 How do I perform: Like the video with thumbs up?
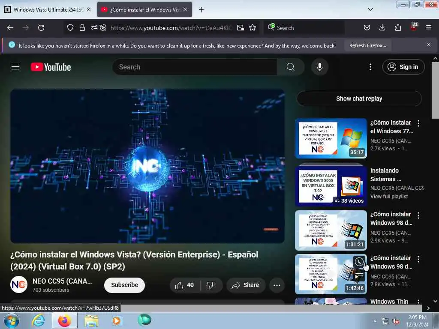click(184, 285)
